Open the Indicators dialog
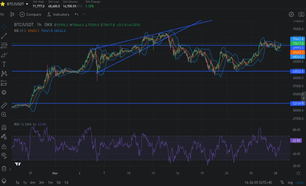Screen dimensions: 306x186 point(58,15)
